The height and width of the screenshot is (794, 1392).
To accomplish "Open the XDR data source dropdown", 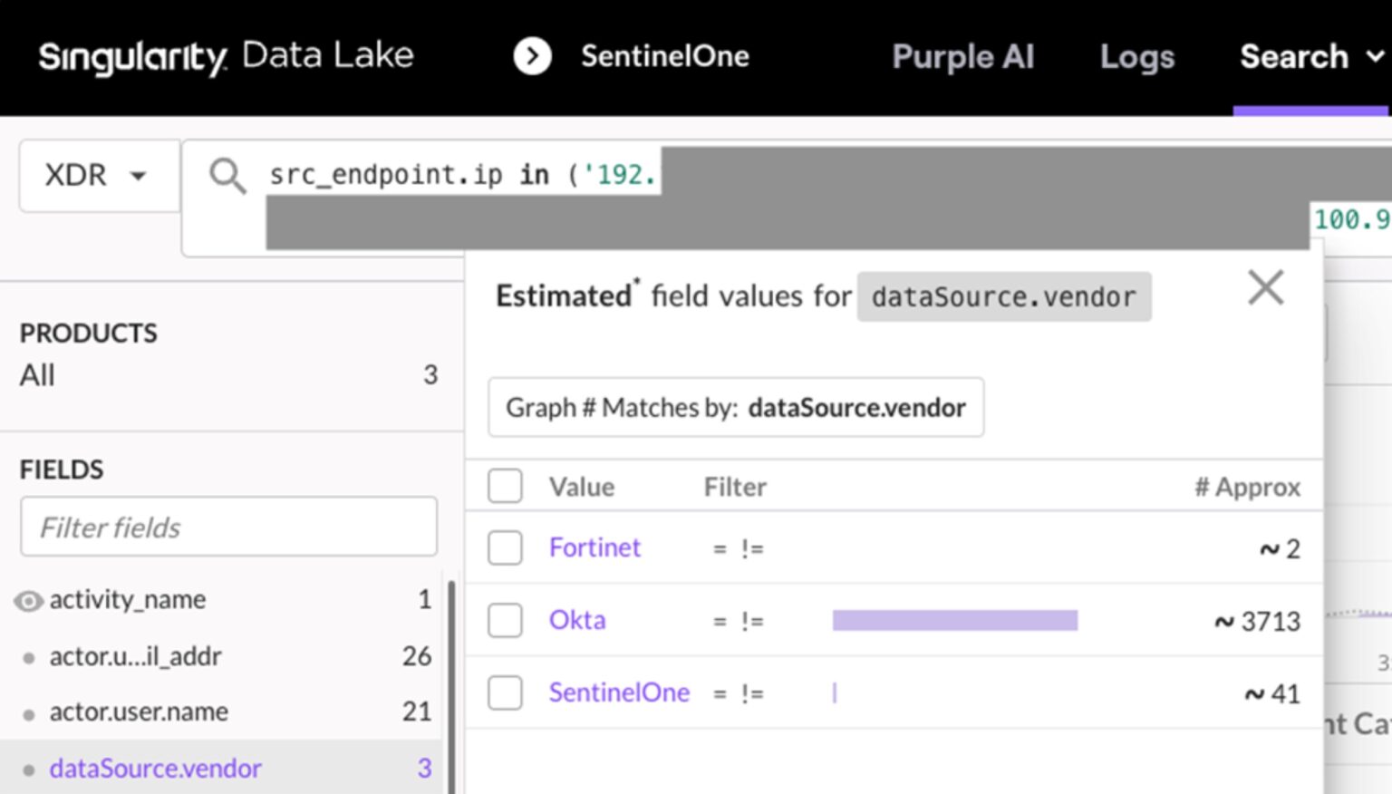I will (x=98, y=175).
